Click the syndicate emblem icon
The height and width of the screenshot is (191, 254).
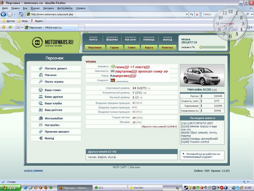[x=113, y=80]
